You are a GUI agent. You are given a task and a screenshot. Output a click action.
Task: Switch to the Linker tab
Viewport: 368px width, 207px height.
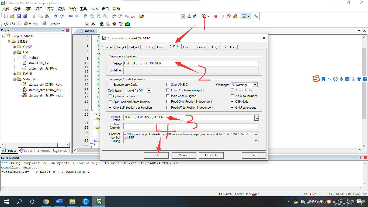point(200,47)
